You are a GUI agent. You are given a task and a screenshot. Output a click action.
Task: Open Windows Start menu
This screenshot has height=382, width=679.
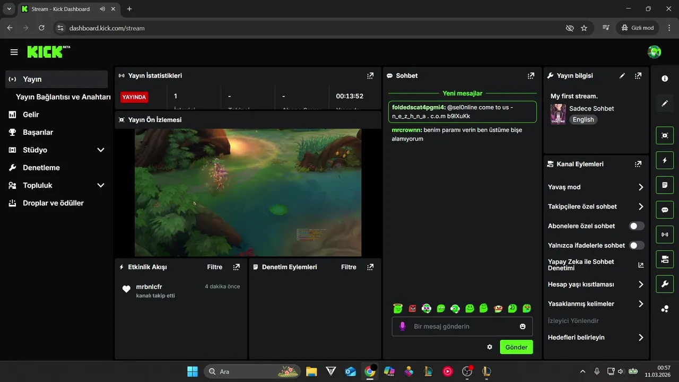(x=193, y=371)
